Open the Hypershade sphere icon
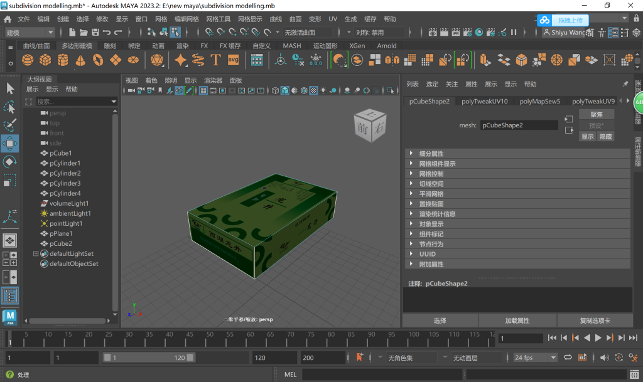Image resolution: width=643 pixels, height=382 pixels. [x=479, y=33]
